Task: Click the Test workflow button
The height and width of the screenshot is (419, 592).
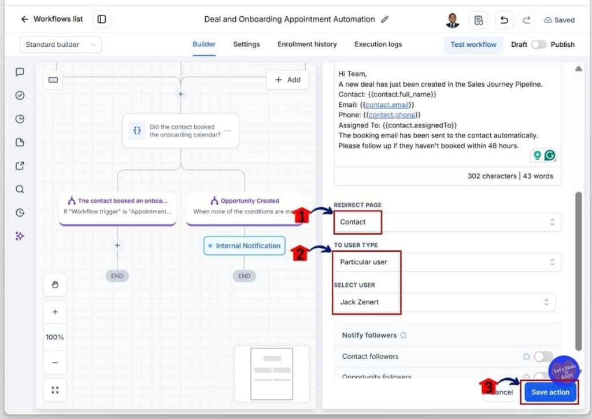Action: pos(473,45)
